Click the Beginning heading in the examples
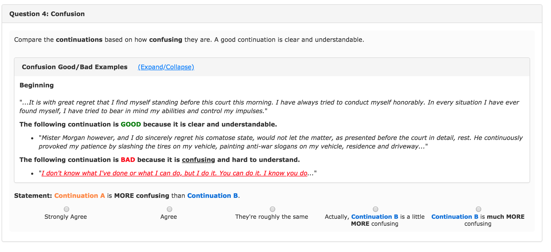Screen dimensions: 551x252 click(x=37, y=85)
